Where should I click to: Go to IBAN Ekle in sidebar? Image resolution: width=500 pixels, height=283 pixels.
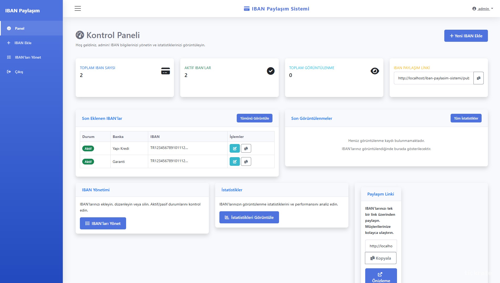(23, 43)
